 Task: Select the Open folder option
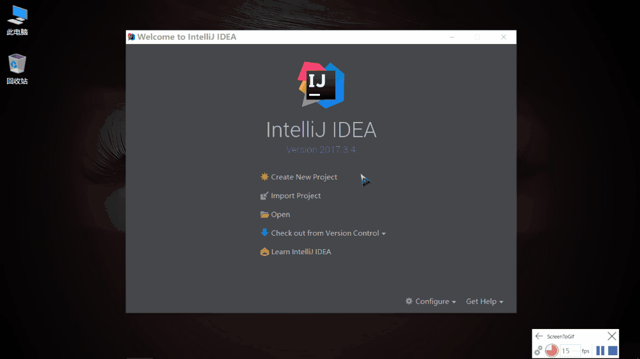click(275, 215)
